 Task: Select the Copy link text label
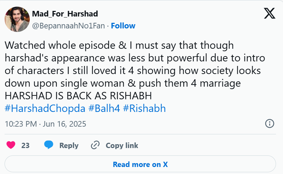pyautogui.click(x=122, y=145)
